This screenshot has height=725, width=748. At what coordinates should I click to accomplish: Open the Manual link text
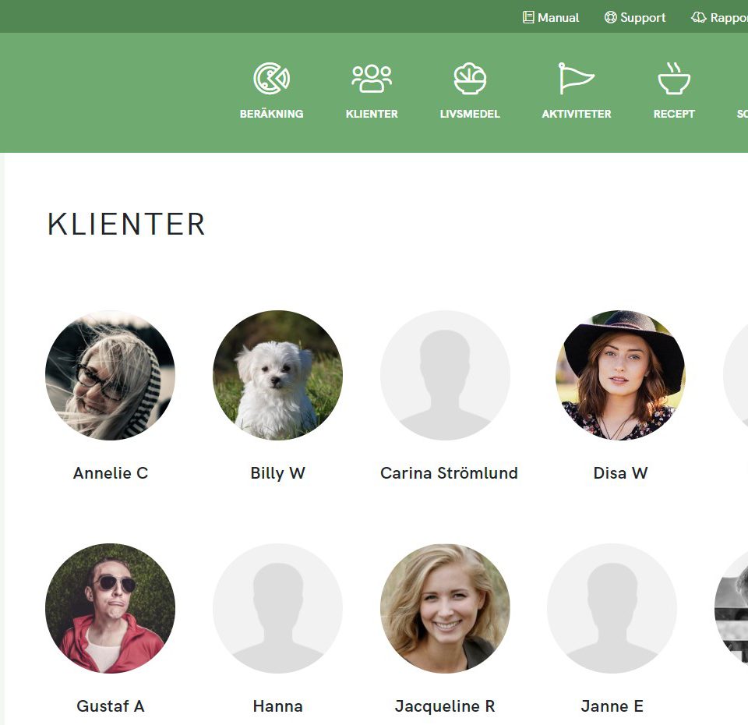pos(558,18)
